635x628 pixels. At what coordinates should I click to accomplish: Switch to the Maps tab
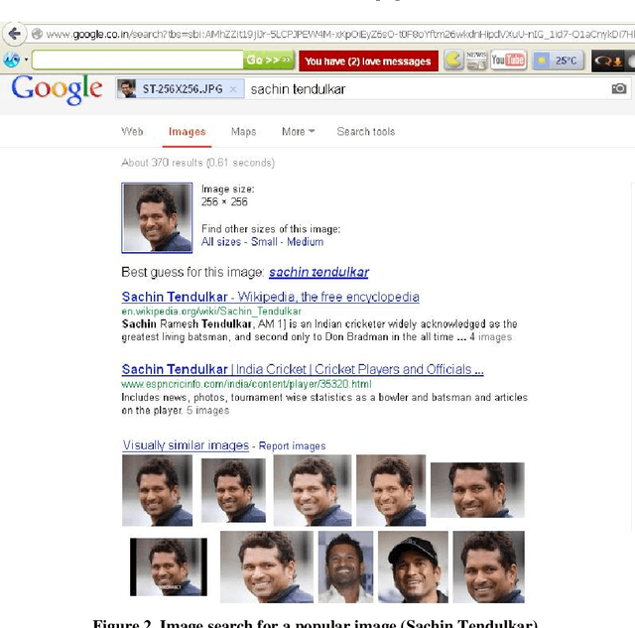pos(243,132)
